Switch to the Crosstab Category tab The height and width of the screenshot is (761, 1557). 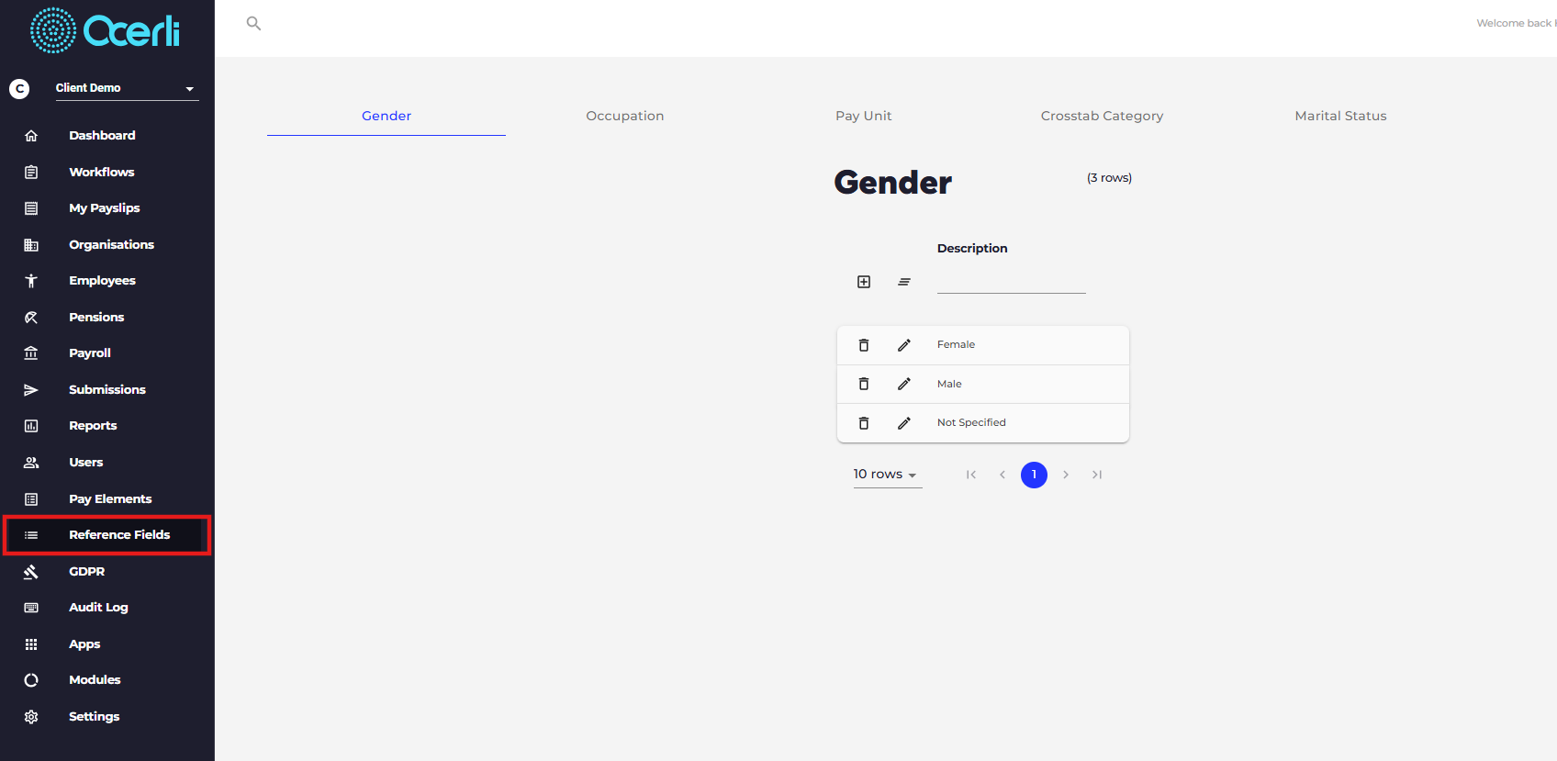pyautogui.click(x=1102, y=116)
